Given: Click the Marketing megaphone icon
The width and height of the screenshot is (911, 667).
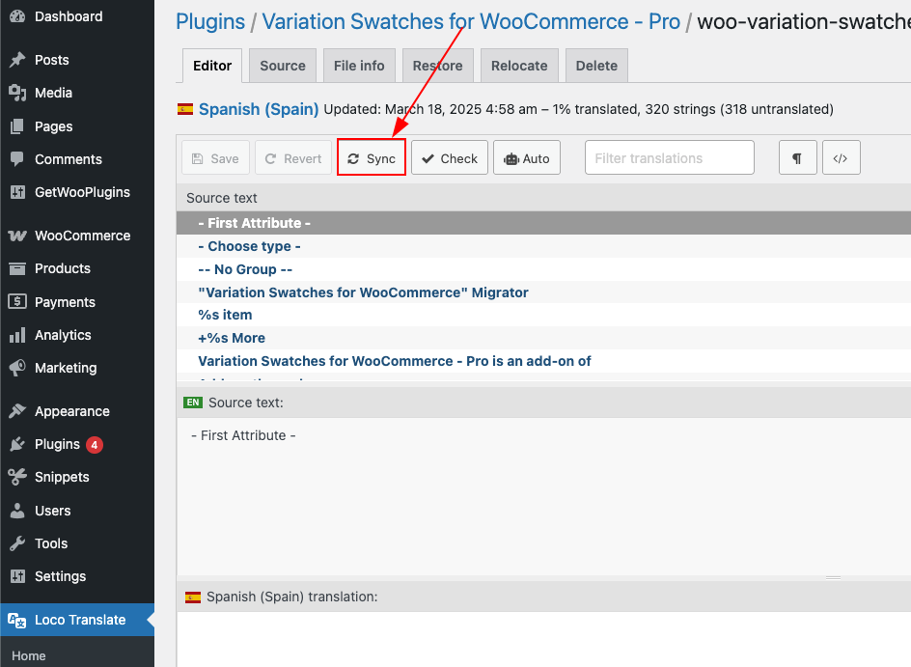Looking at the screenshot, I should tap(17, 368).
